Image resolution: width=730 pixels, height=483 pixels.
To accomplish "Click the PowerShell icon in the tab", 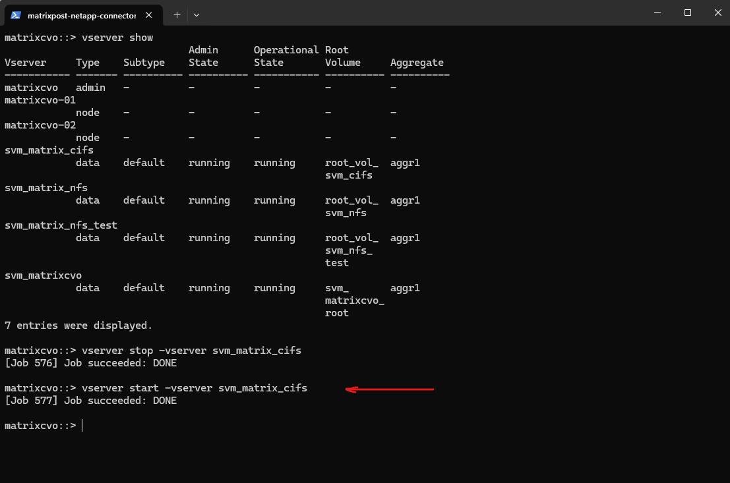I will click(x=16, y=14).
